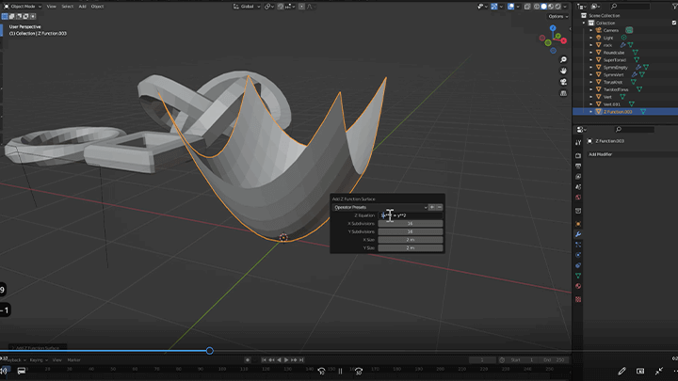Enable wireframe viewport shading
Screen dimensions: 678x381
click(x=537, y=7)
